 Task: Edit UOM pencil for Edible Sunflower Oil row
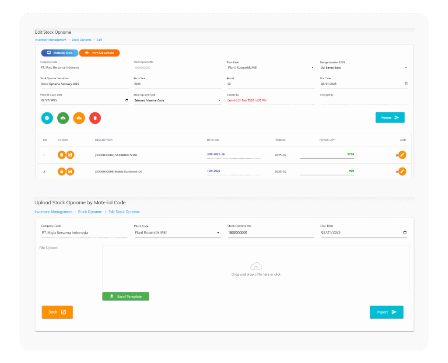(x=402, y=171)
